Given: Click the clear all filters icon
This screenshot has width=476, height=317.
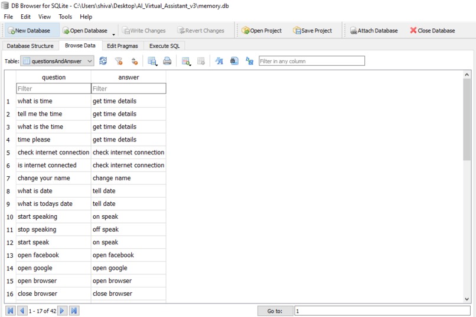Looking at the screenshot, I should tap(119, 61).
